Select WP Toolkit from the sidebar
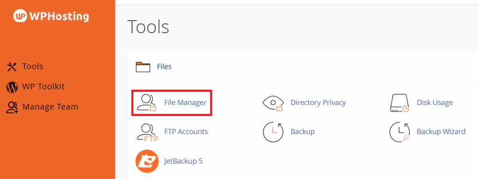Viewport: 478px width, 179px height. (43, 86)
